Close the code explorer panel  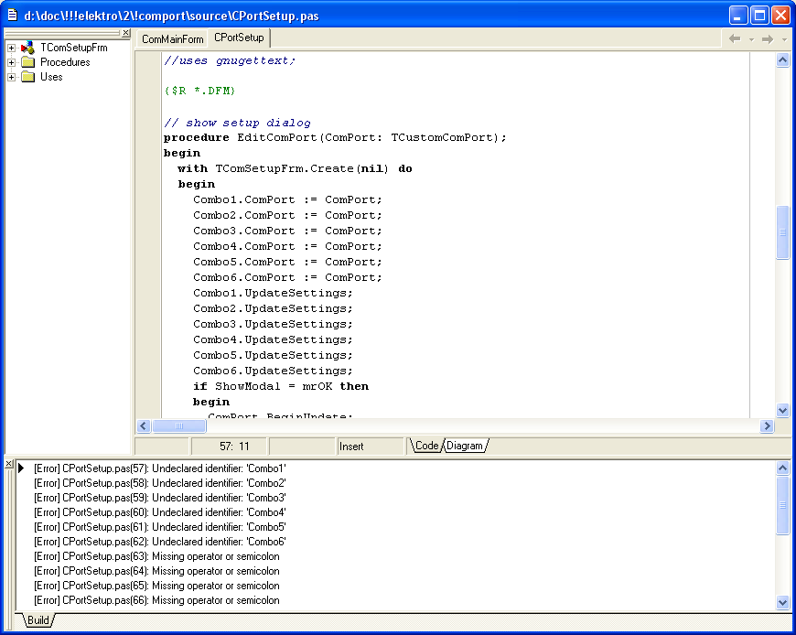coord(126,33)
